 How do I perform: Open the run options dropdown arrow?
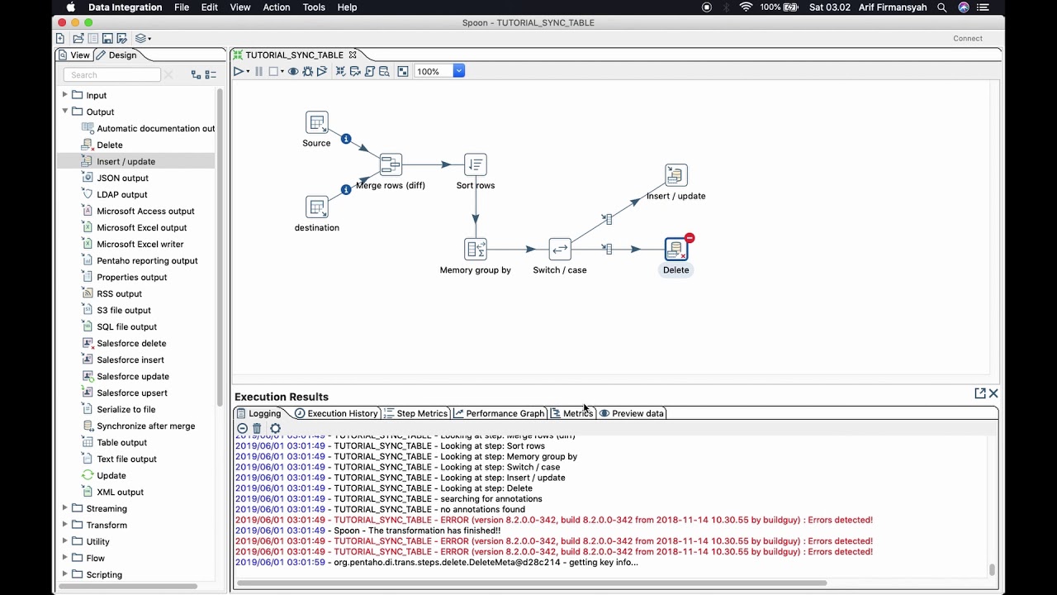click(247, 72)
